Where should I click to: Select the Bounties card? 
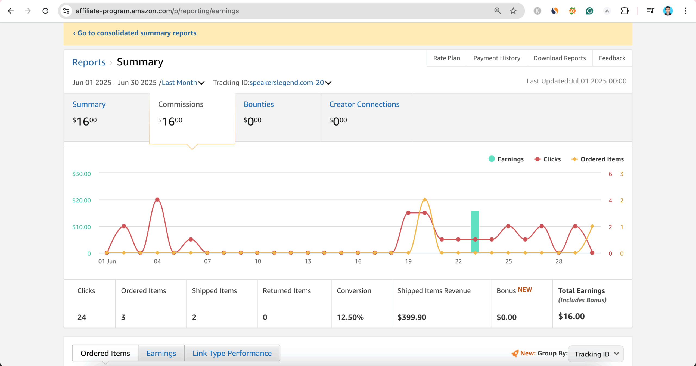(278, 117)
